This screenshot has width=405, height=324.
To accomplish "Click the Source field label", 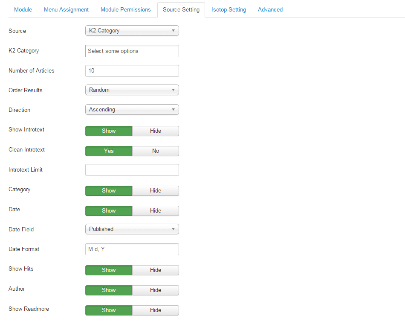I will click(17, 31).
